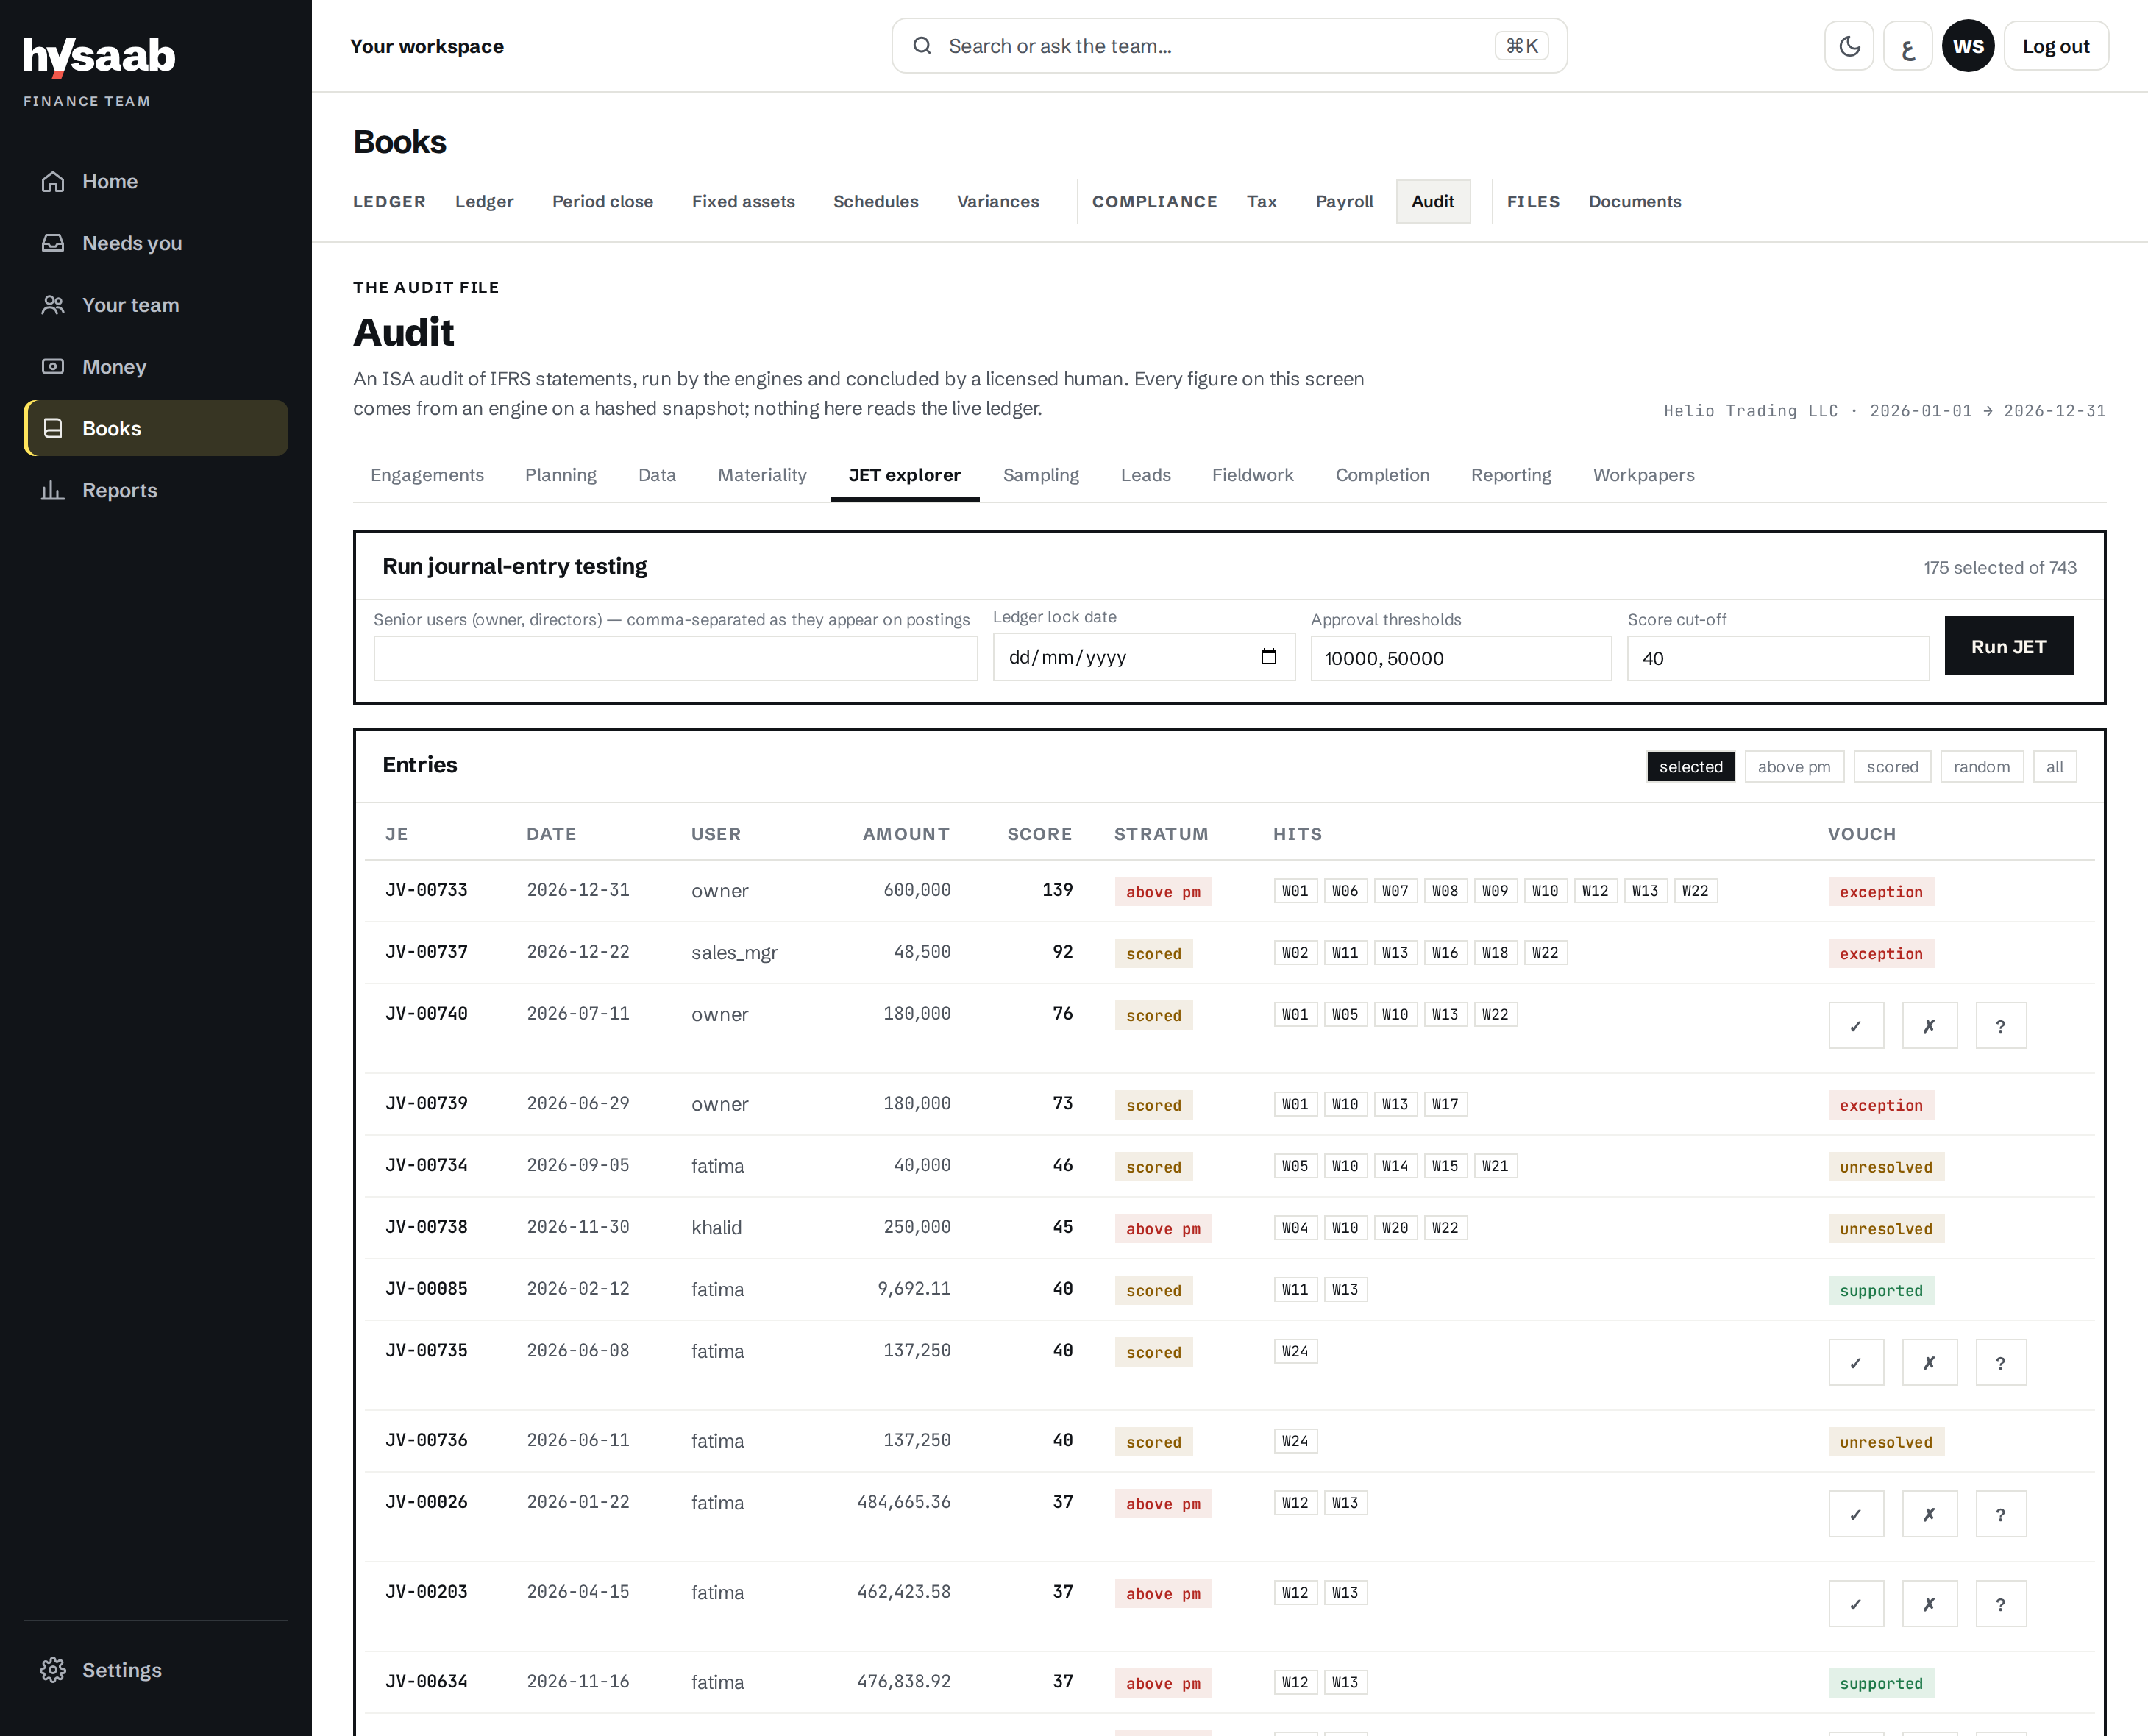Open the calendar picker in Ledger lock date
The width and height of the screenshot is (2148, 1736).
click(1268, 657)
